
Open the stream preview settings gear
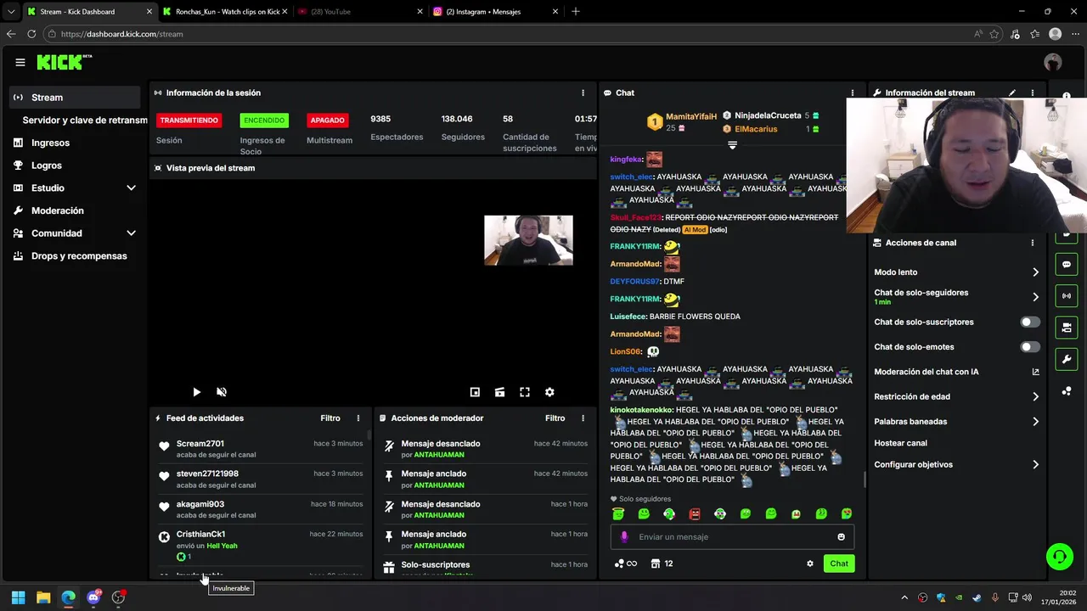pos(549,392)
